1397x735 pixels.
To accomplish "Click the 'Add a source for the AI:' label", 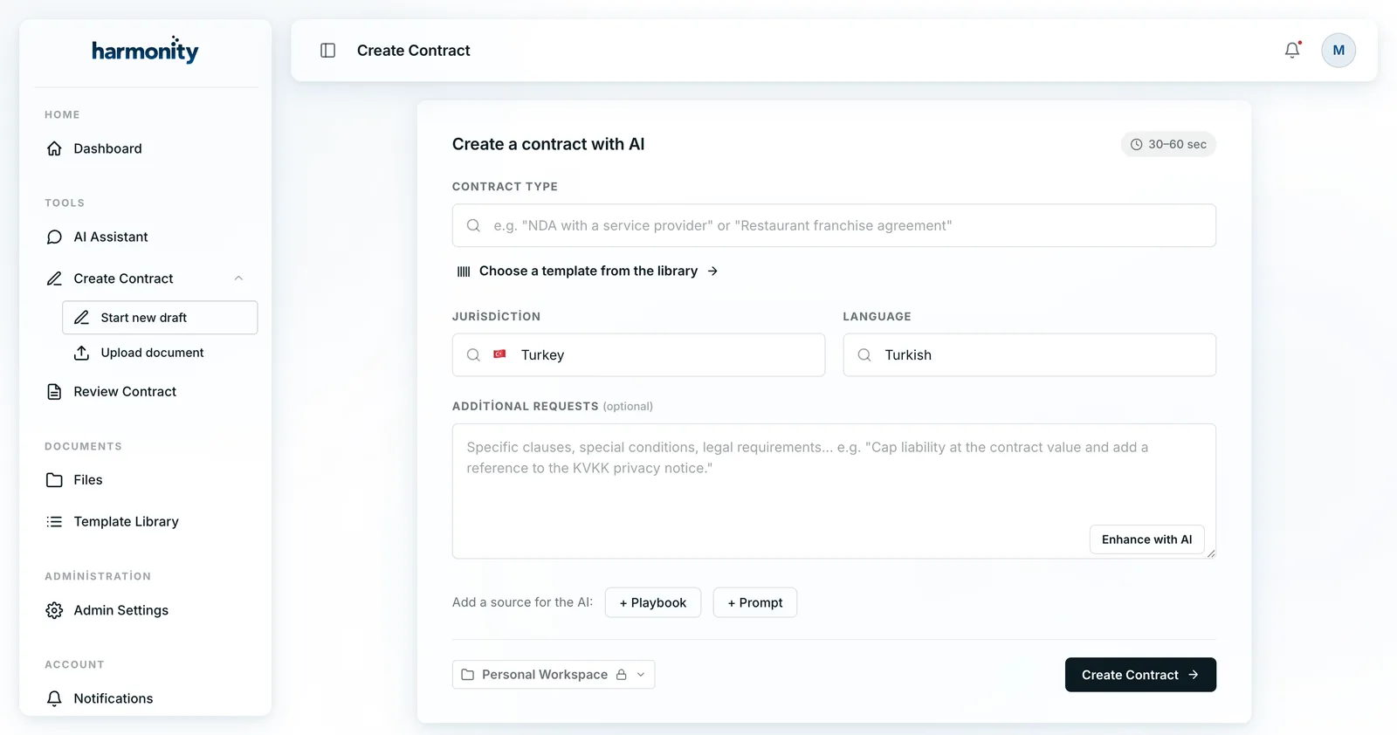I will click(x=522, y=602).
